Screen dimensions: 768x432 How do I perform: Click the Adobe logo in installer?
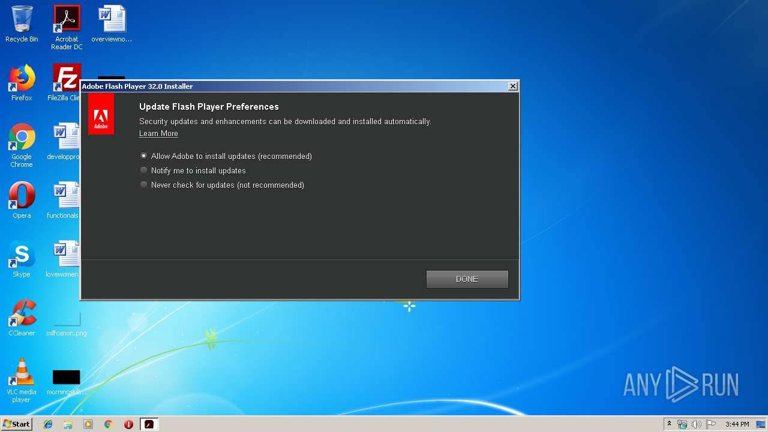(x=101, y=114)
